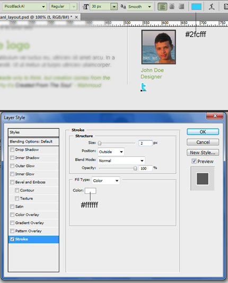
Task: Open the Blend Mode Normal dropdown
Action: click(x=121, y=161)
